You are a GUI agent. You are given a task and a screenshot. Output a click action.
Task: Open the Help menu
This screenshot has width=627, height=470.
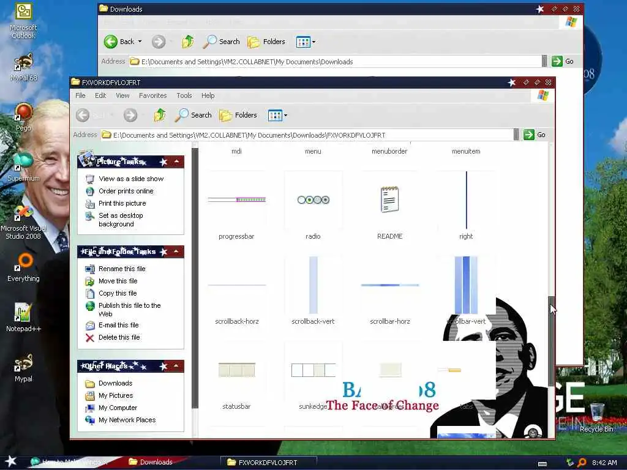(208, 95)
